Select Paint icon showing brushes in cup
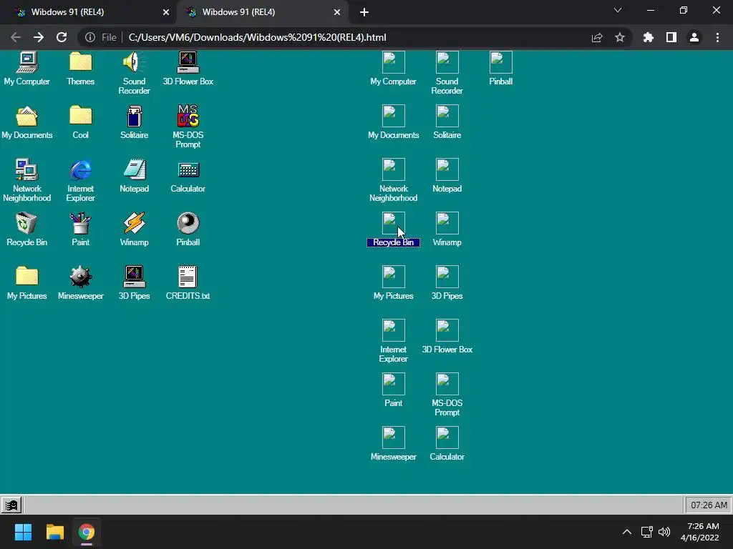Screen dimensions: 733x549 pos(80,223)
